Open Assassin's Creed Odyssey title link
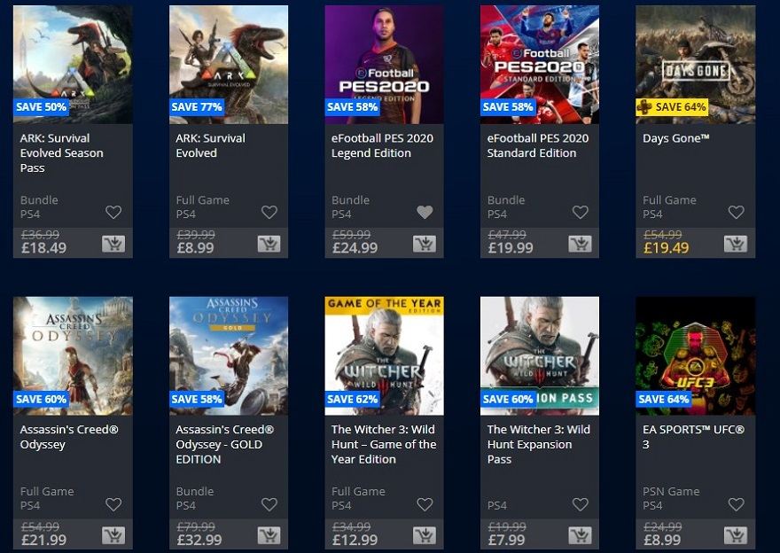780x553 pixels. click(69, 437)
